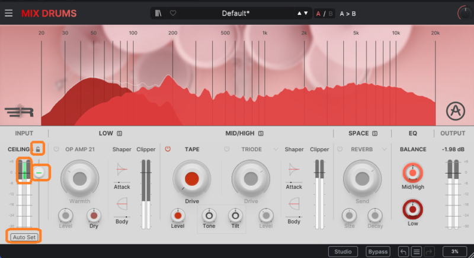Solo the MID/HIGH band
The height and width of the screenshot is (258, 474).
(261, 133)
